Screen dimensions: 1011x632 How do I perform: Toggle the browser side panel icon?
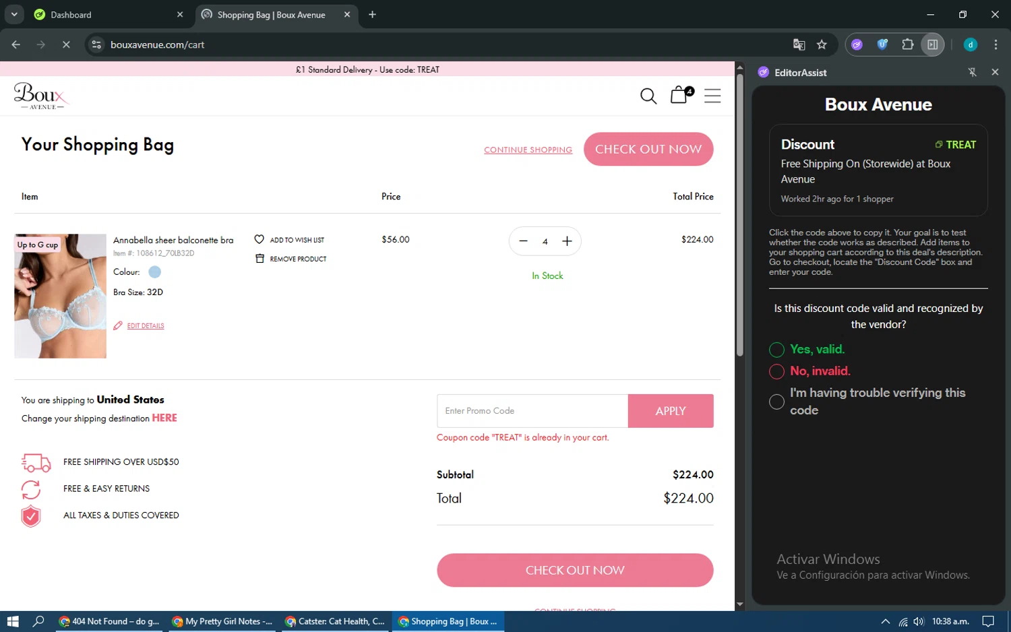point(933,44)
